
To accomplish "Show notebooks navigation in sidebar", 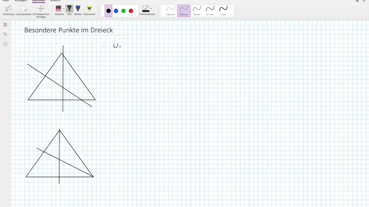I will 5,25.
